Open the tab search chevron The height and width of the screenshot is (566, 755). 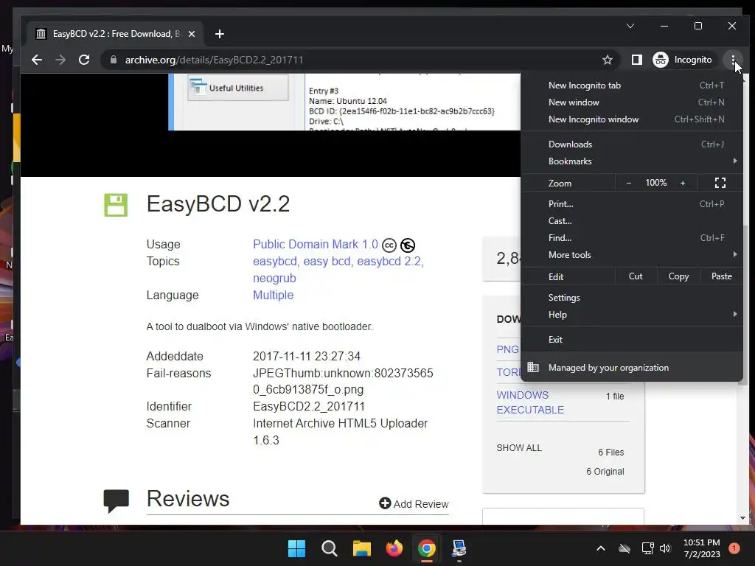click(630, 26)
